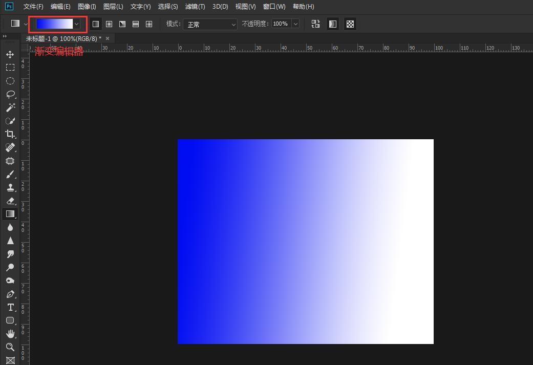This screenshot has height=365, width=533.
Task: Select the Gradient tool in toolbox
Action: point(10,214)
